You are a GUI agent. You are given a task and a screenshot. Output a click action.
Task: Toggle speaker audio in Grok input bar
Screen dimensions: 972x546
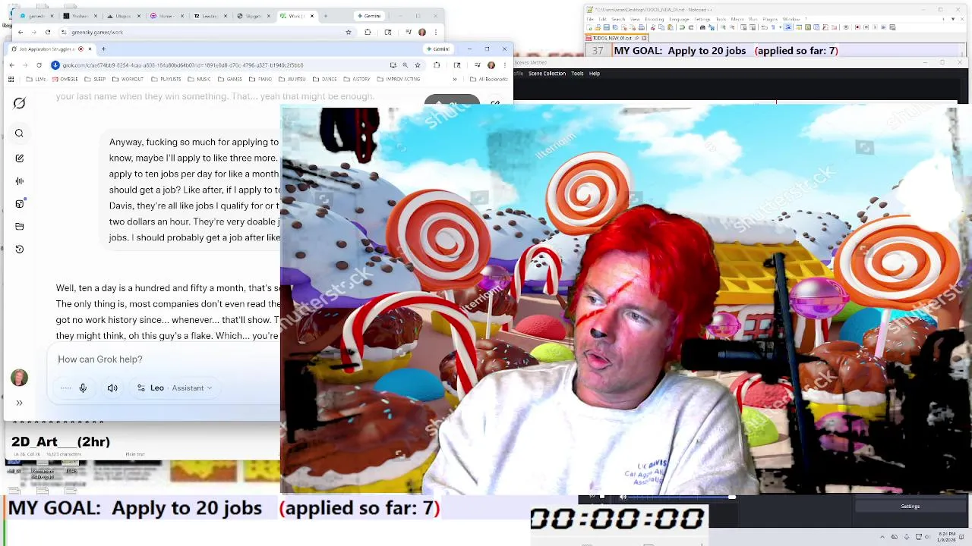pyautogui.click(x=112, y=388)
